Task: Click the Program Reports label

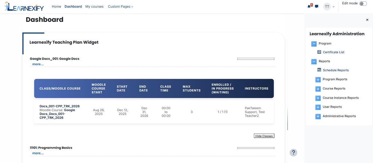Action: (x=335, y=79)
